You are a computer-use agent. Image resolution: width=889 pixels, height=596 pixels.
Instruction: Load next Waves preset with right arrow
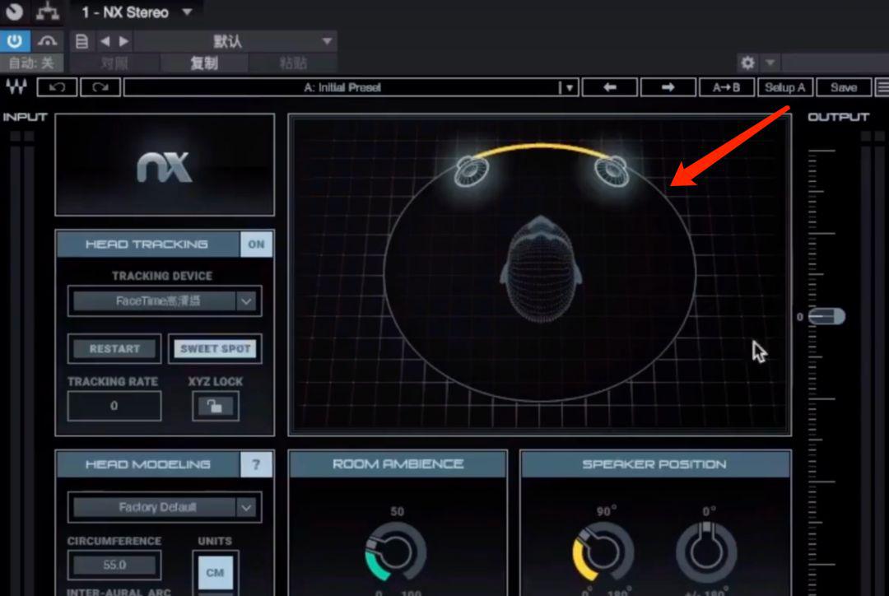(668, 87)
